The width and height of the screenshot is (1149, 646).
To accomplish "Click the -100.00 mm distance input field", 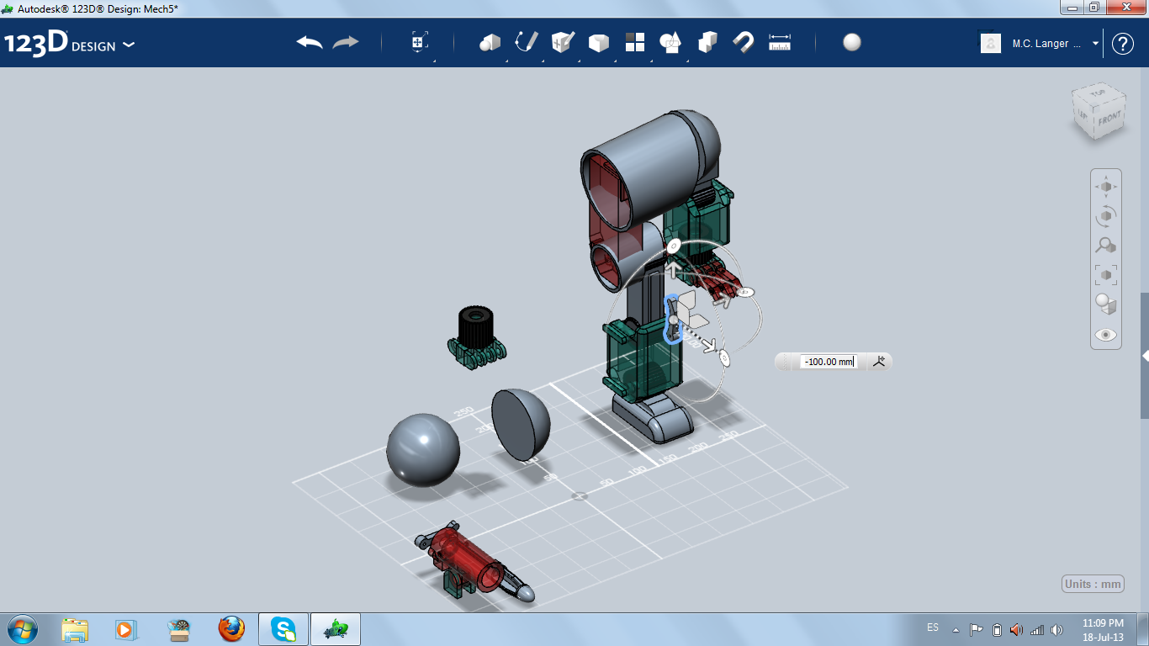I will pyautogui.click(x=829, y=362).
